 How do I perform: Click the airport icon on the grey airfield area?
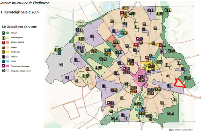[x=61, y=64]
